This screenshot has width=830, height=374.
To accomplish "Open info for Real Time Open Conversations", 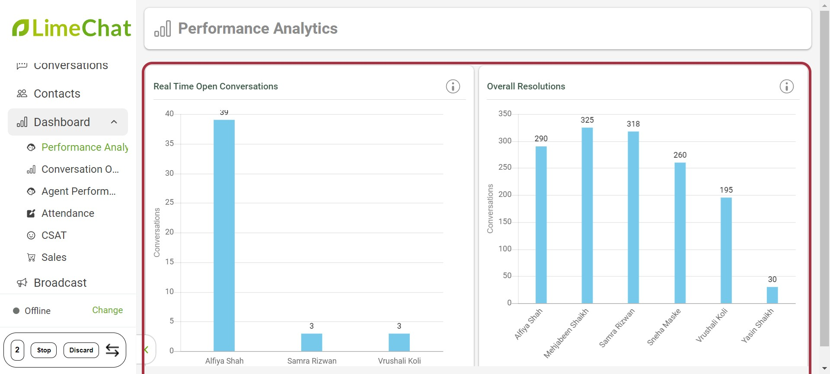I will tap(453, 86).
